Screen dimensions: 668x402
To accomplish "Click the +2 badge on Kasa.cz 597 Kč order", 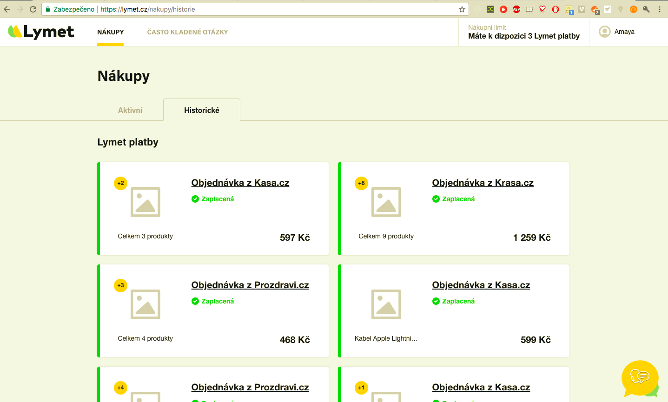I will click(x=120, y=183).
